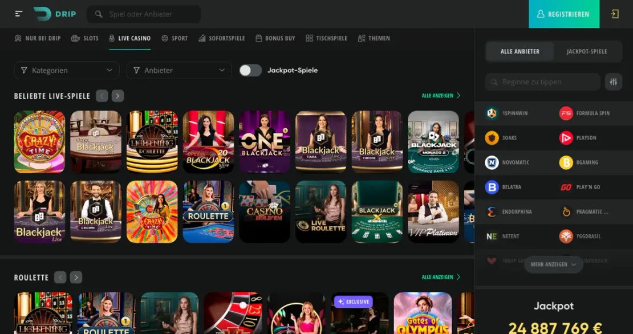The width and height of the screenshot is (633, 334).
Task: Open VIP Platinum game
Action: tap(433, 212)
